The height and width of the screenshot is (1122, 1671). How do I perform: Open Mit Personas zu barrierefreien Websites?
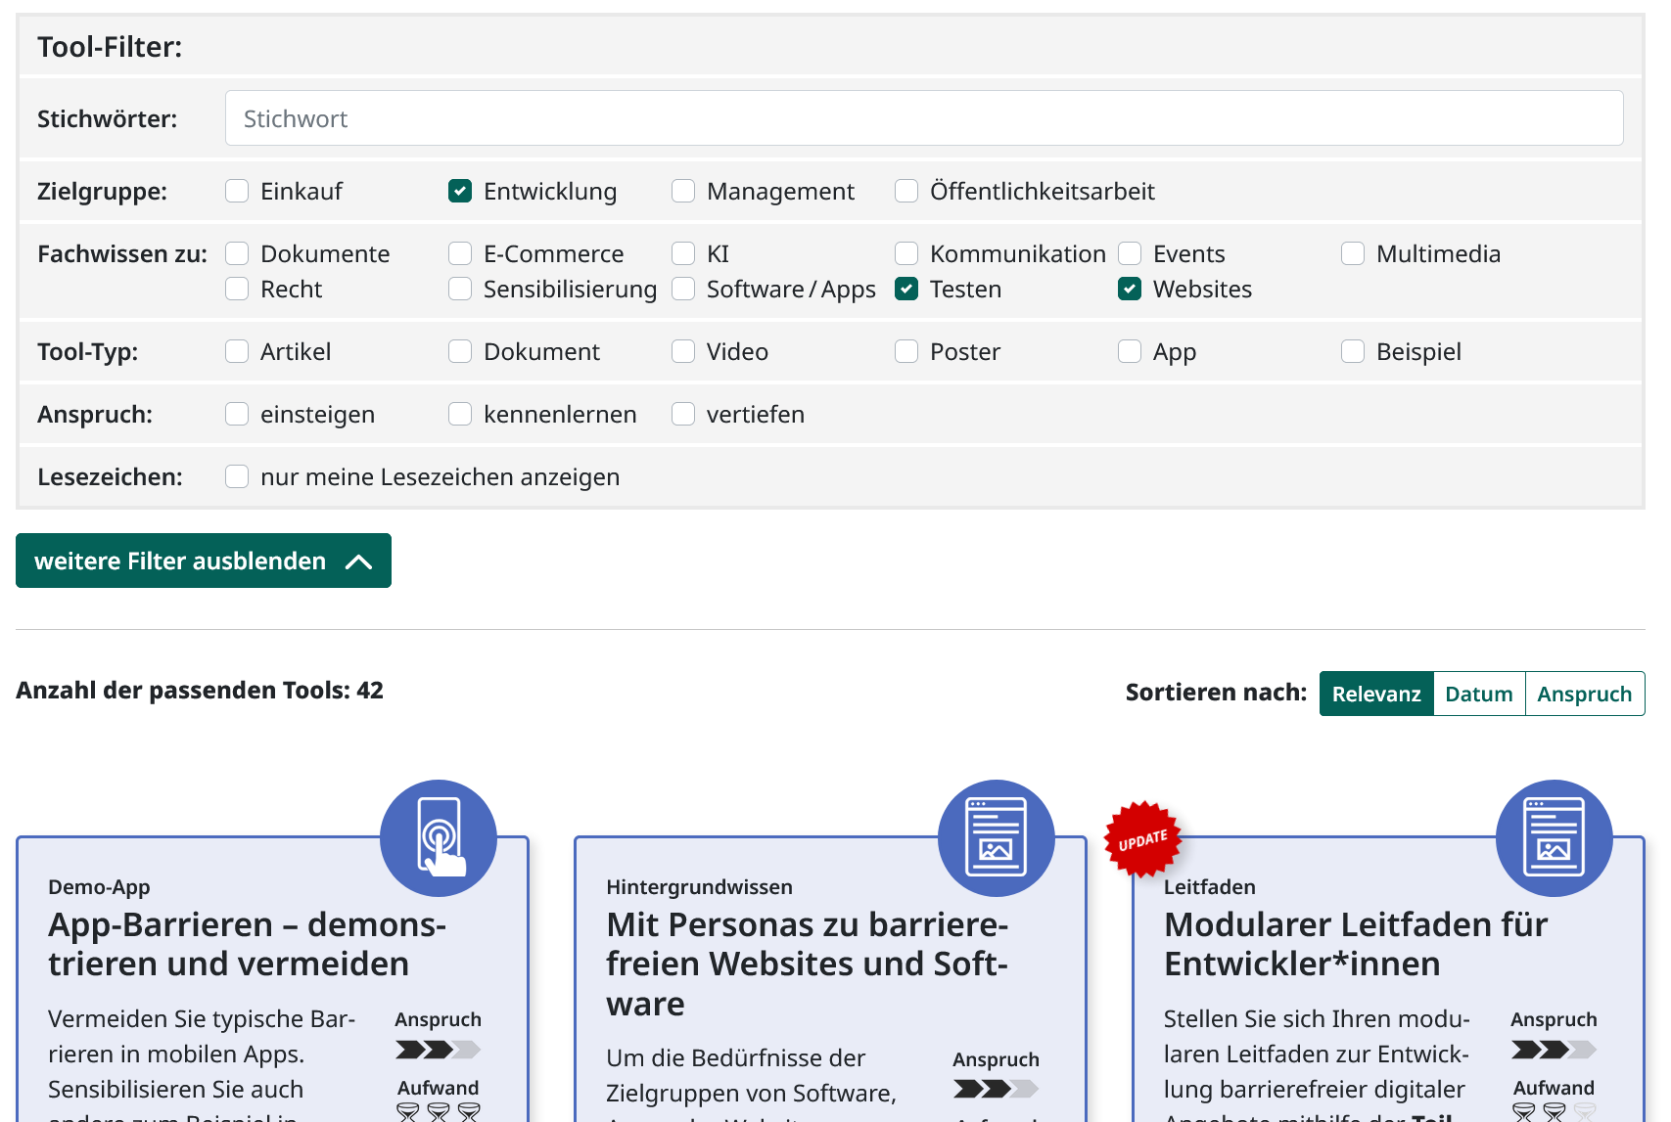click(x=807, y=964)
